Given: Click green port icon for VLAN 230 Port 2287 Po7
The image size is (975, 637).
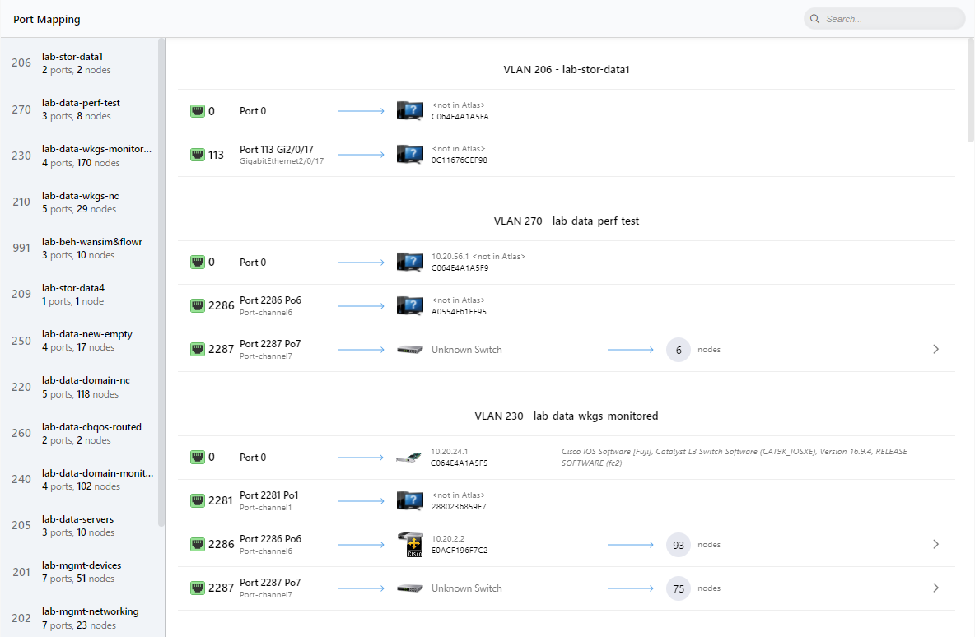Looking at the screenshot, I should (x=197, y=588).
